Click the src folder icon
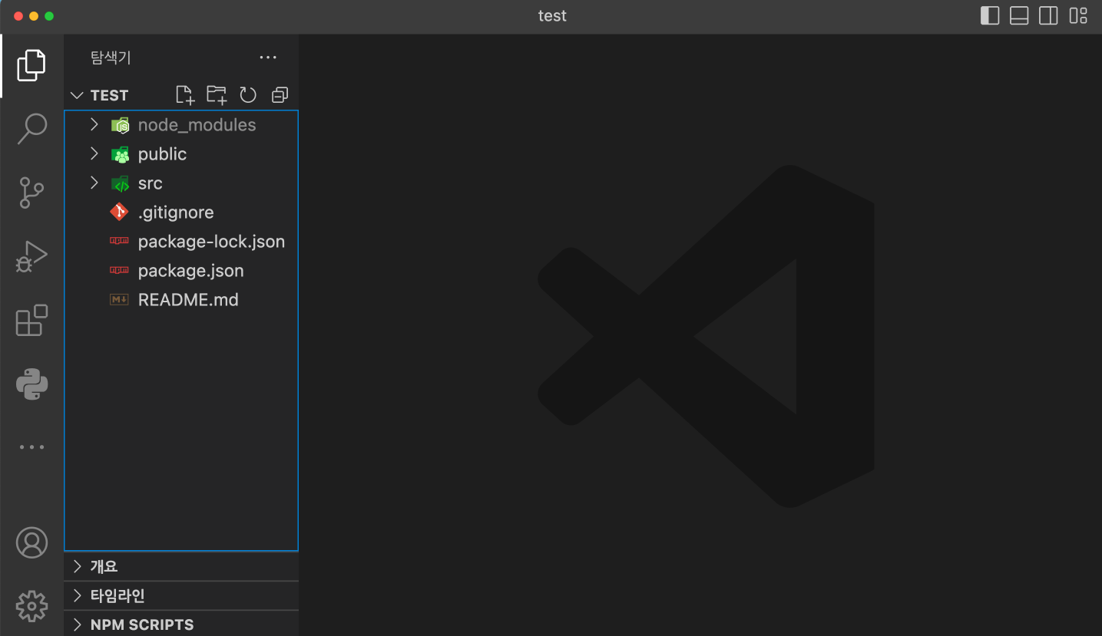Screen dimensions: 1102x636 pyautogui.click(x=120, y=183)
